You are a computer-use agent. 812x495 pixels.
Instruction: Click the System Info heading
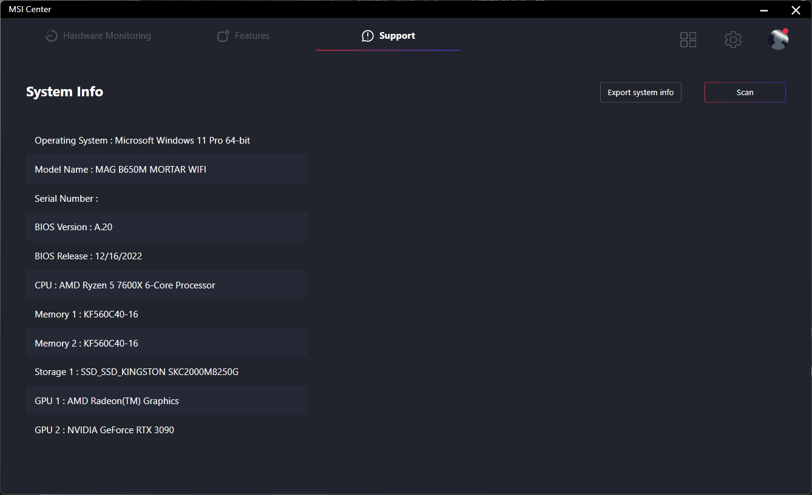click(64, 92)
